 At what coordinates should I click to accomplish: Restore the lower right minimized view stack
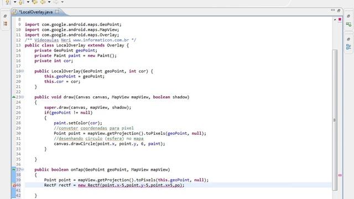pyautogui.click(x=348, y=39)
